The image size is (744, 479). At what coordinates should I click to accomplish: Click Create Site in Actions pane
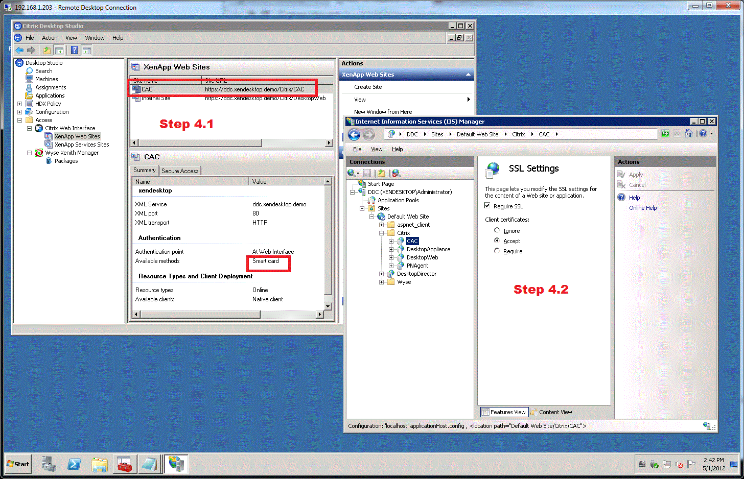(x=368, y=87)
